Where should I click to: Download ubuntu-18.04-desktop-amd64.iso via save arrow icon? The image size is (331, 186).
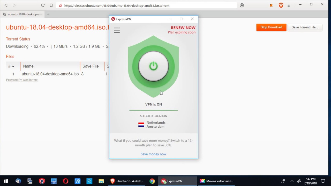click(x=82, y=74)
